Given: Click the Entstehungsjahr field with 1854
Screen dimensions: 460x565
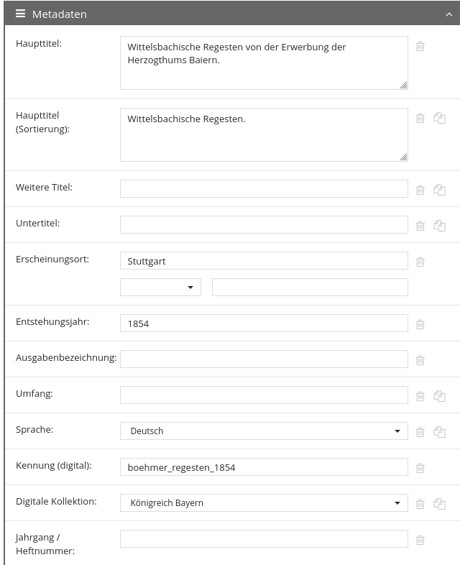Looking at the screenshot, I should pyautogui.click(x=264, y=323).
